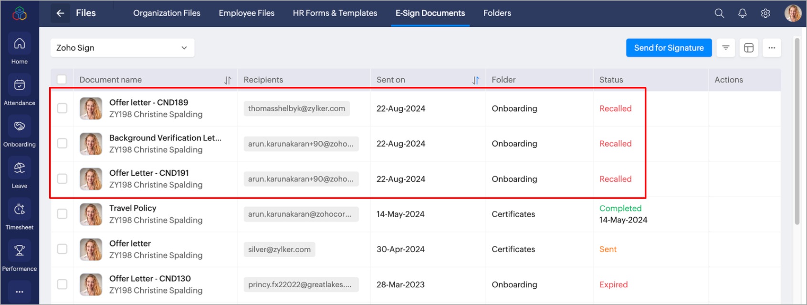
Task: Click the back arrow next to Files
Action: coord(60,13)
